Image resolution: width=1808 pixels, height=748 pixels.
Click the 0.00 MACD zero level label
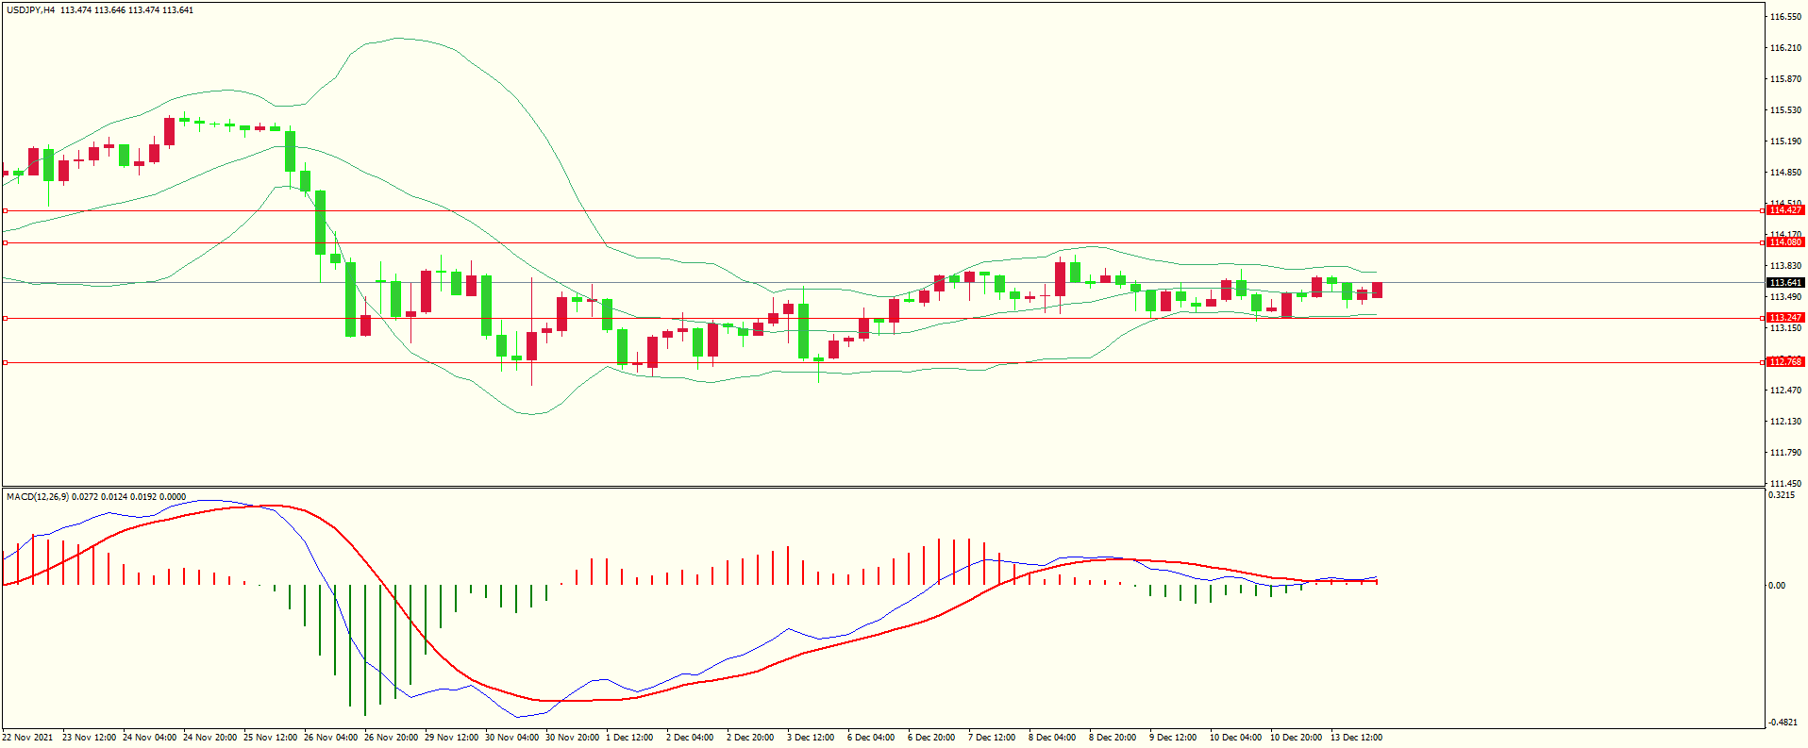(x=1776, y=586)
